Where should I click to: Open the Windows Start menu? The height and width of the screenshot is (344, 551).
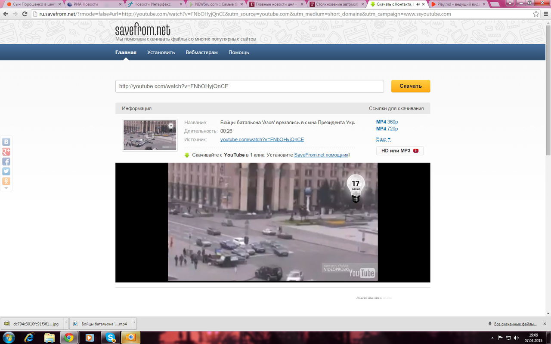(x=8, y=338)
